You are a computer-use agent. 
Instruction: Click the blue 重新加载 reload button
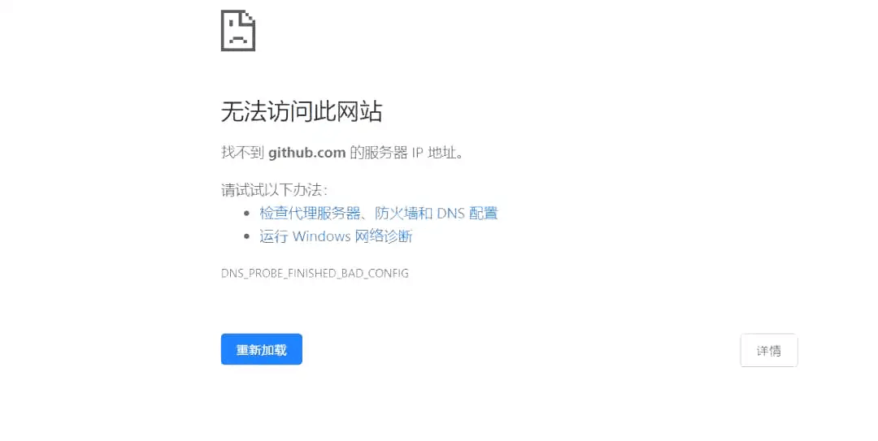(262, 349)
